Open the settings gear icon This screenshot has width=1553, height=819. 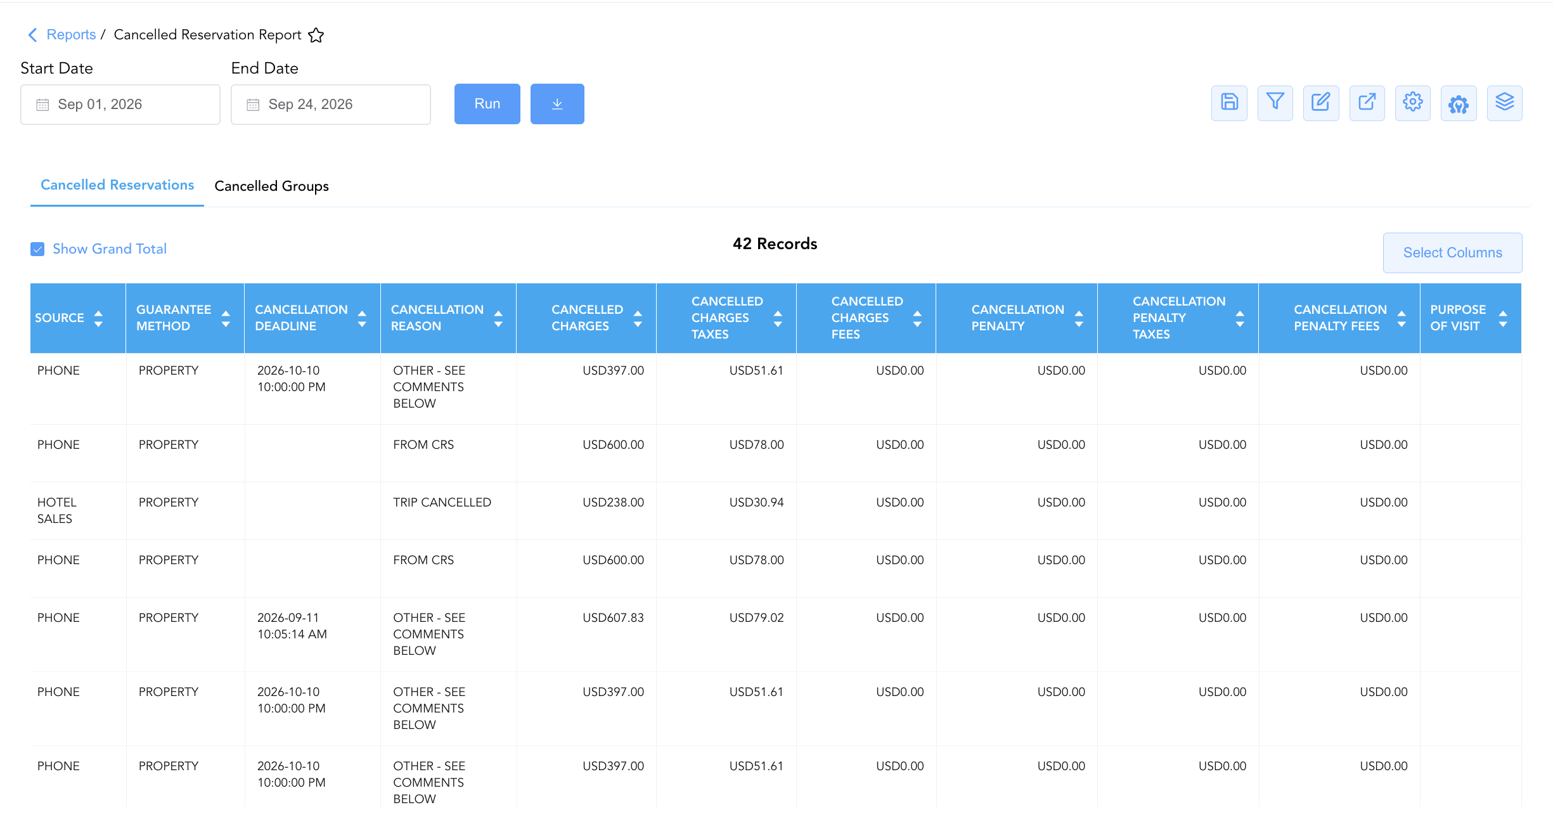click(1412, 103)
